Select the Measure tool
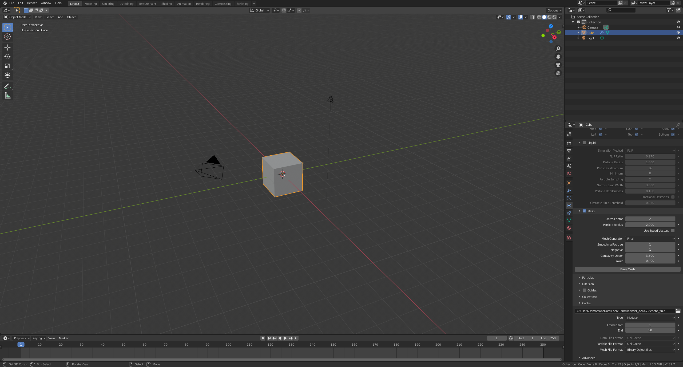The image size is (683, 367). coord(7,96)
